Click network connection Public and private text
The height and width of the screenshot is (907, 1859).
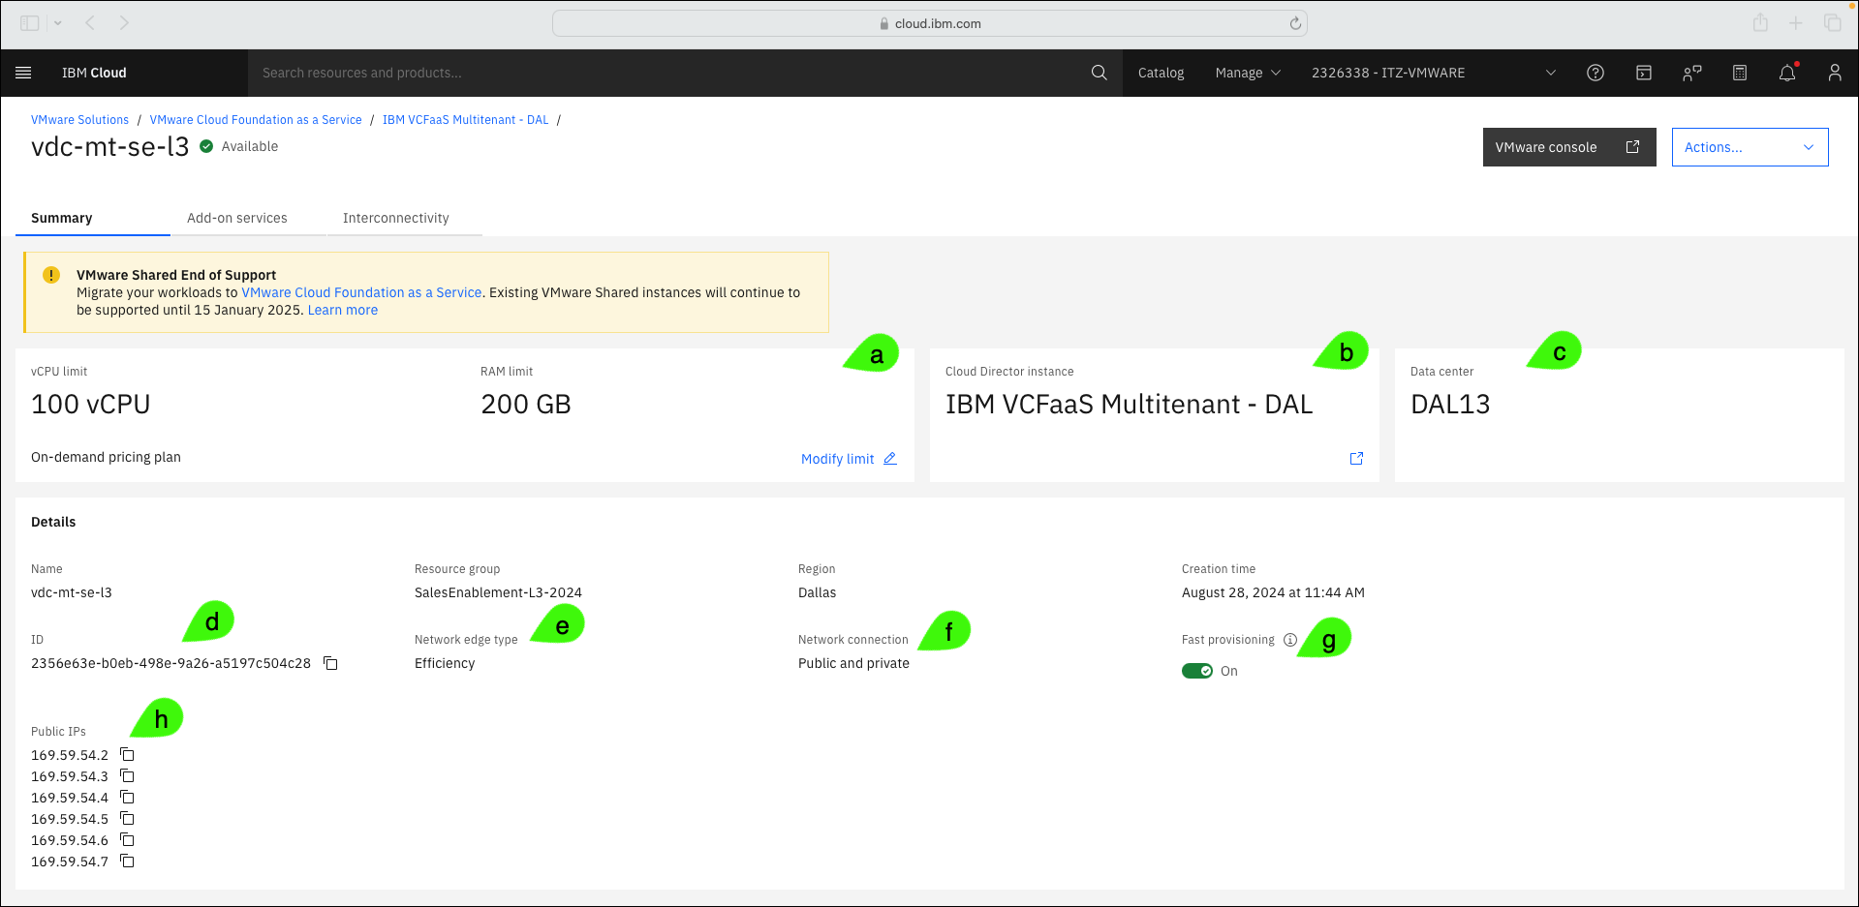tap(853, 663)
